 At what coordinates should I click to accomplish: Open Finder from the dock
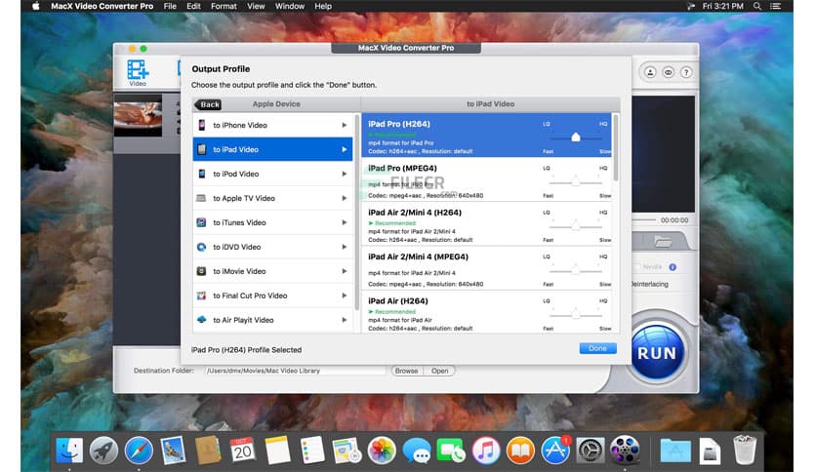pos(69,451)
